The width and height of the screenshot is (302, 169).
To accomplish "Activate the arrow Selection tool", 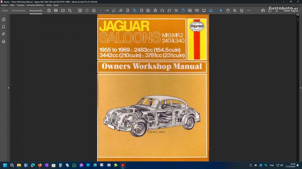I will (221, 10).
